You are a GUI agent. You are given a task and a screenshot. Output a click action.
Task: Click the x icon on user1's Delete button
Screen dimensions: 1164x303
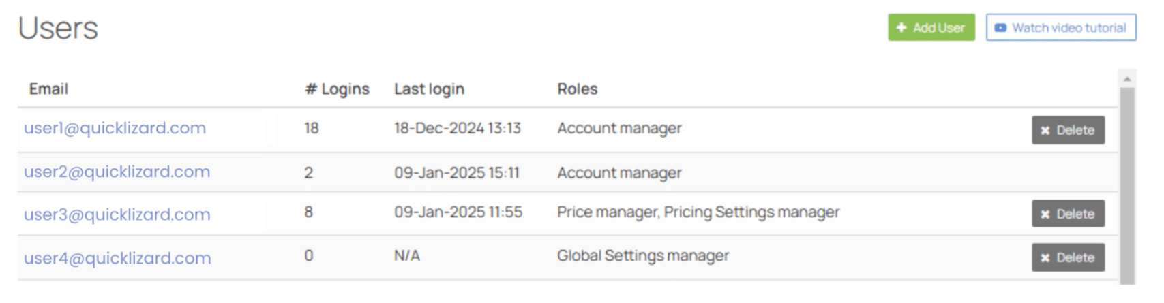[x=1045, y=131]
